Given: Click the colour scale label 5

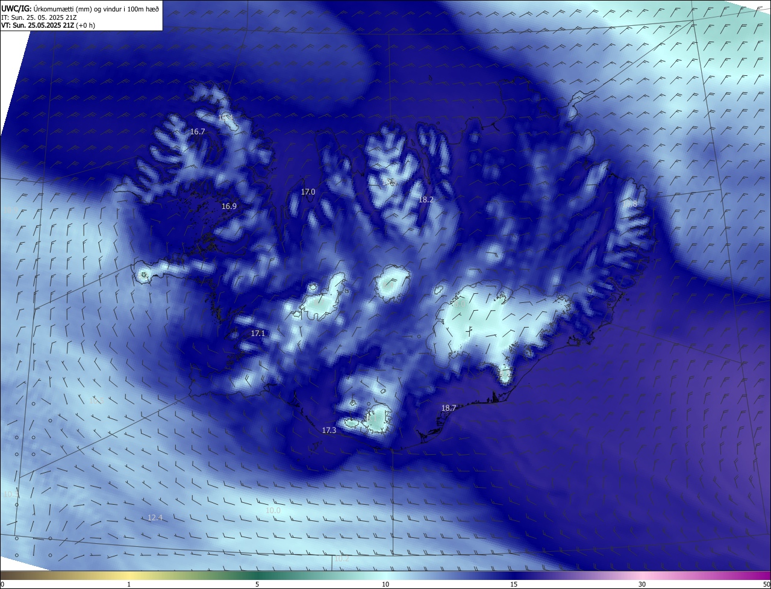Looking at the screenshot, I should point(257,584).
